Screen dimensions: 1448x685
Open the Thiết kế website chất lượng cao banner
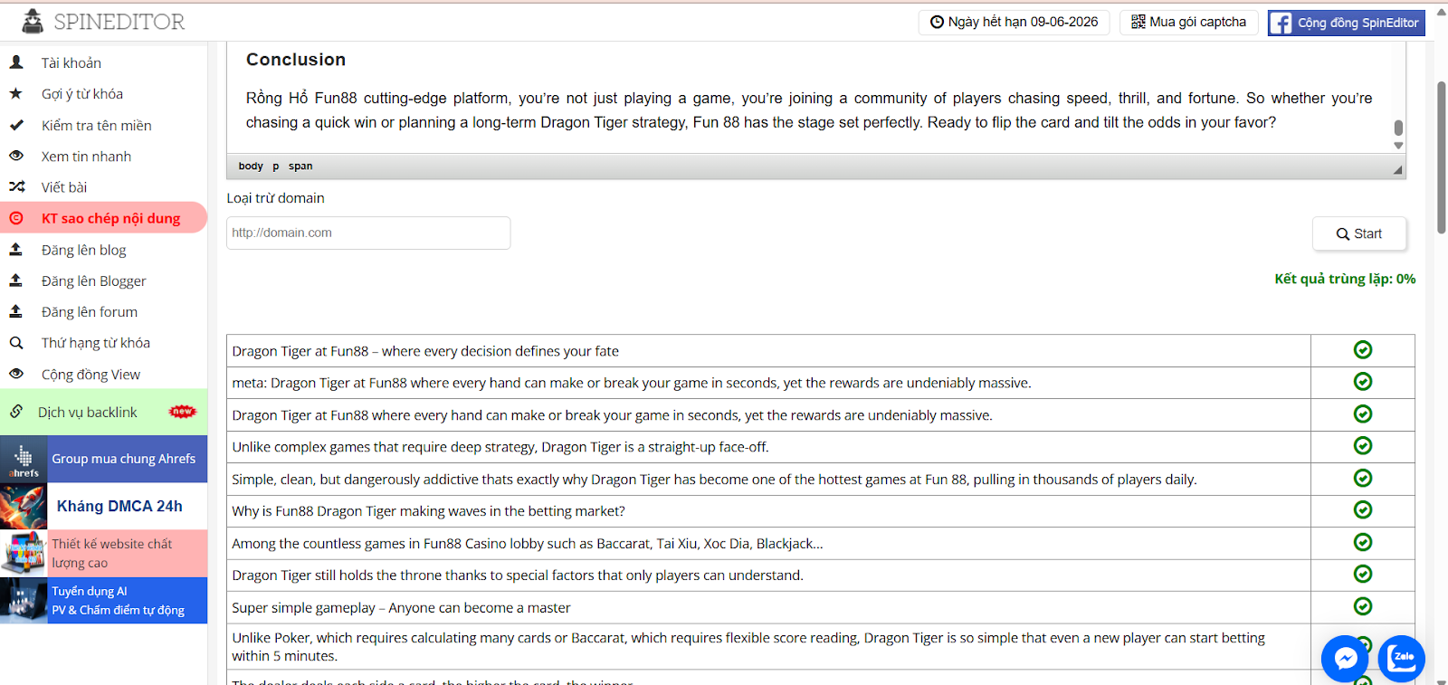[x=103, y=553]
